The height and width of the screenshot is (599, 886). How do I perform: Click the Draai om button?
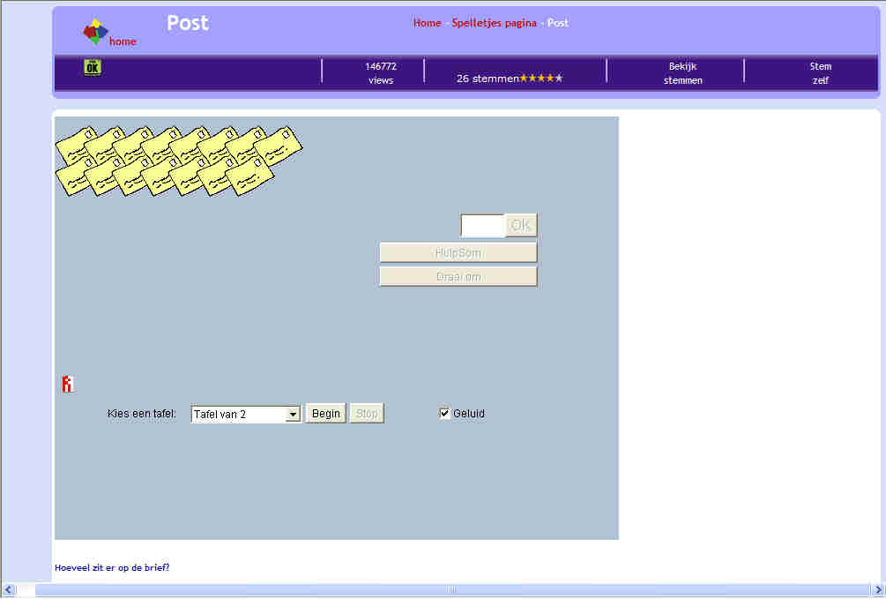tap(458, 276)
